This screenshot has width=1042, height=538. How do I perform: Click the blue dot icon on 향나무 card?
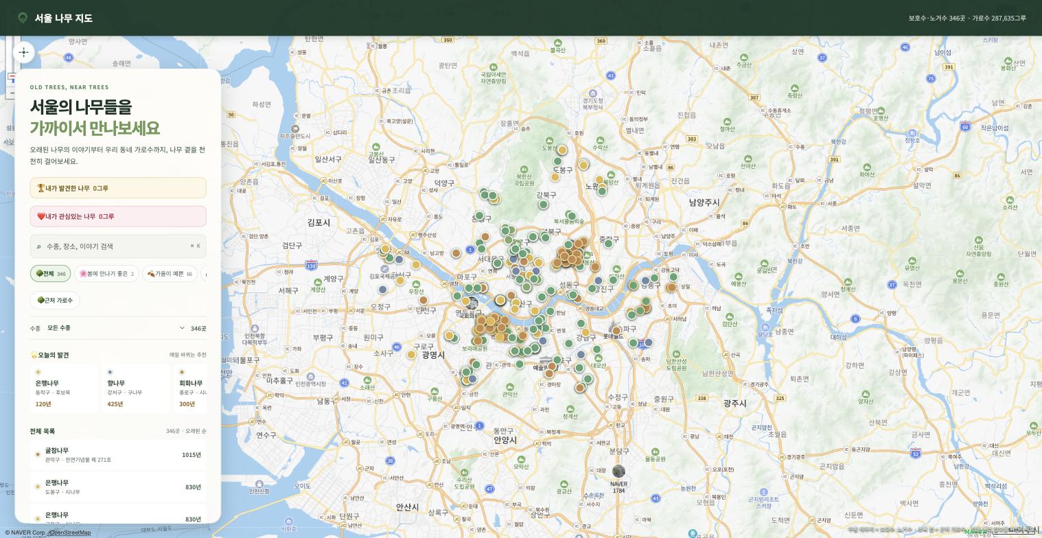[110, 372]
